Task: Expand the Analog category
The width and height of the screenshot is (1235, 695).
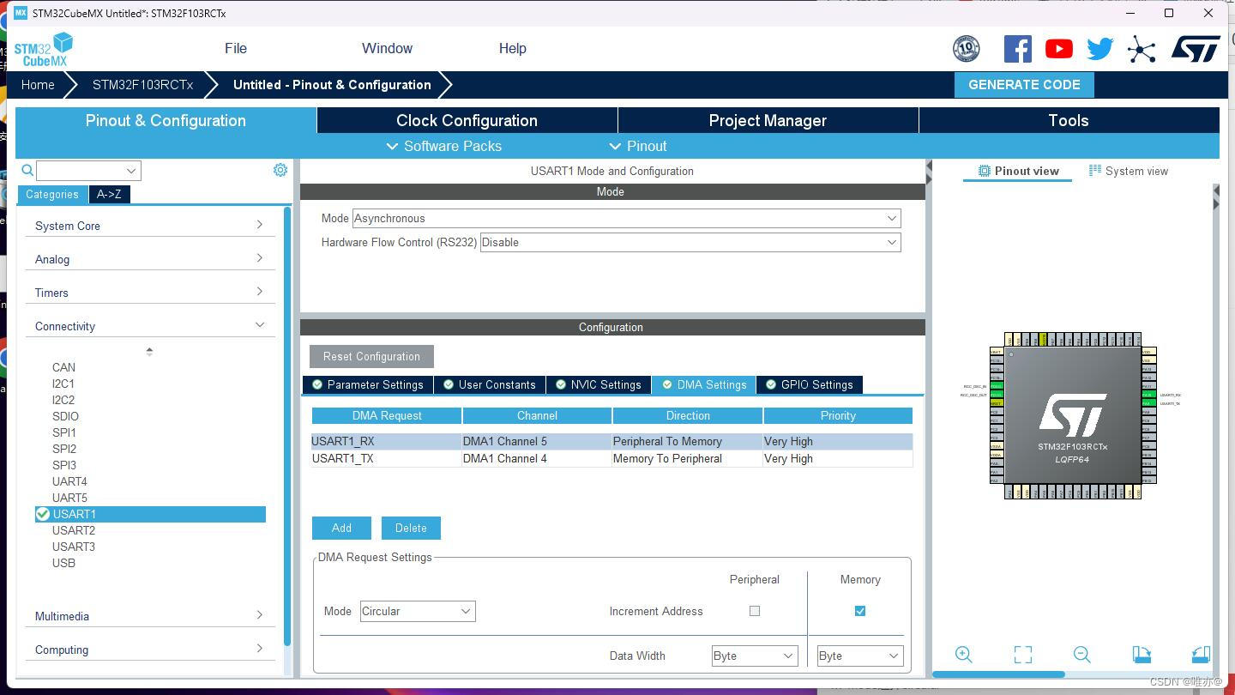Action: 149,259
